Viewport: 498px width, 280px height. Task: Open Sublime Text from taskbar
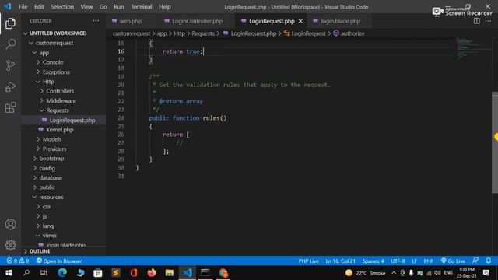116,273
